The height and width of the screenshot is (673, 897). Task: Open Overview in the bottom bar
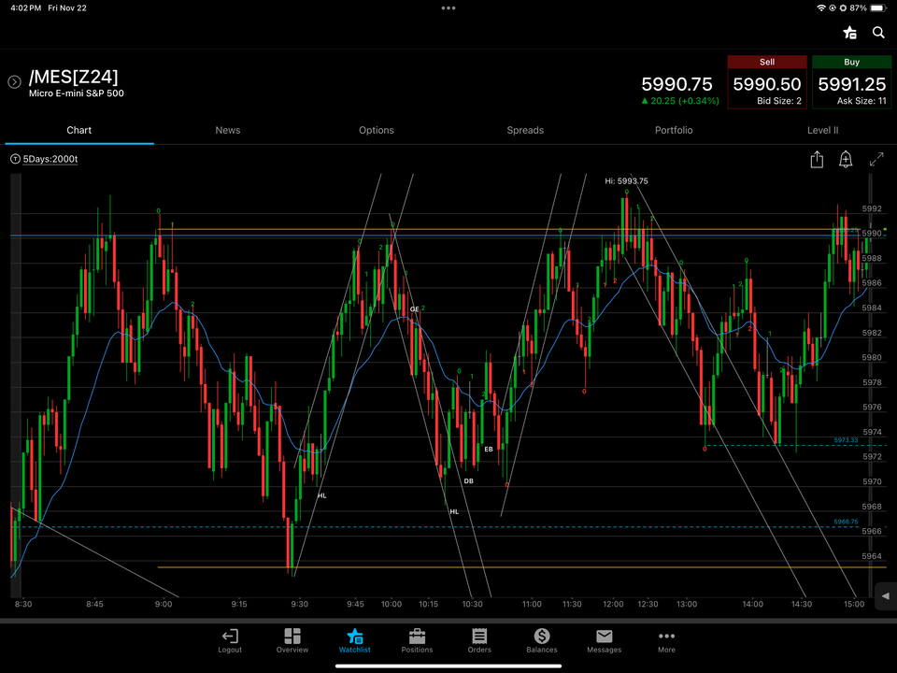coord(292,641)
